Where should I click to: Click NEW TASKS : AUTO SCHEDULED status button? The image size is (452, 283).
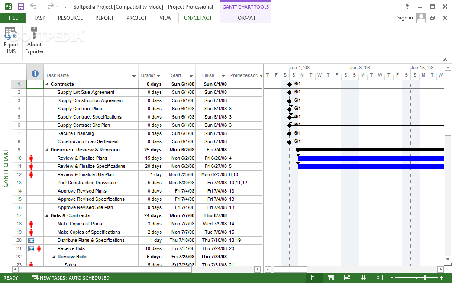click(71, 278)
